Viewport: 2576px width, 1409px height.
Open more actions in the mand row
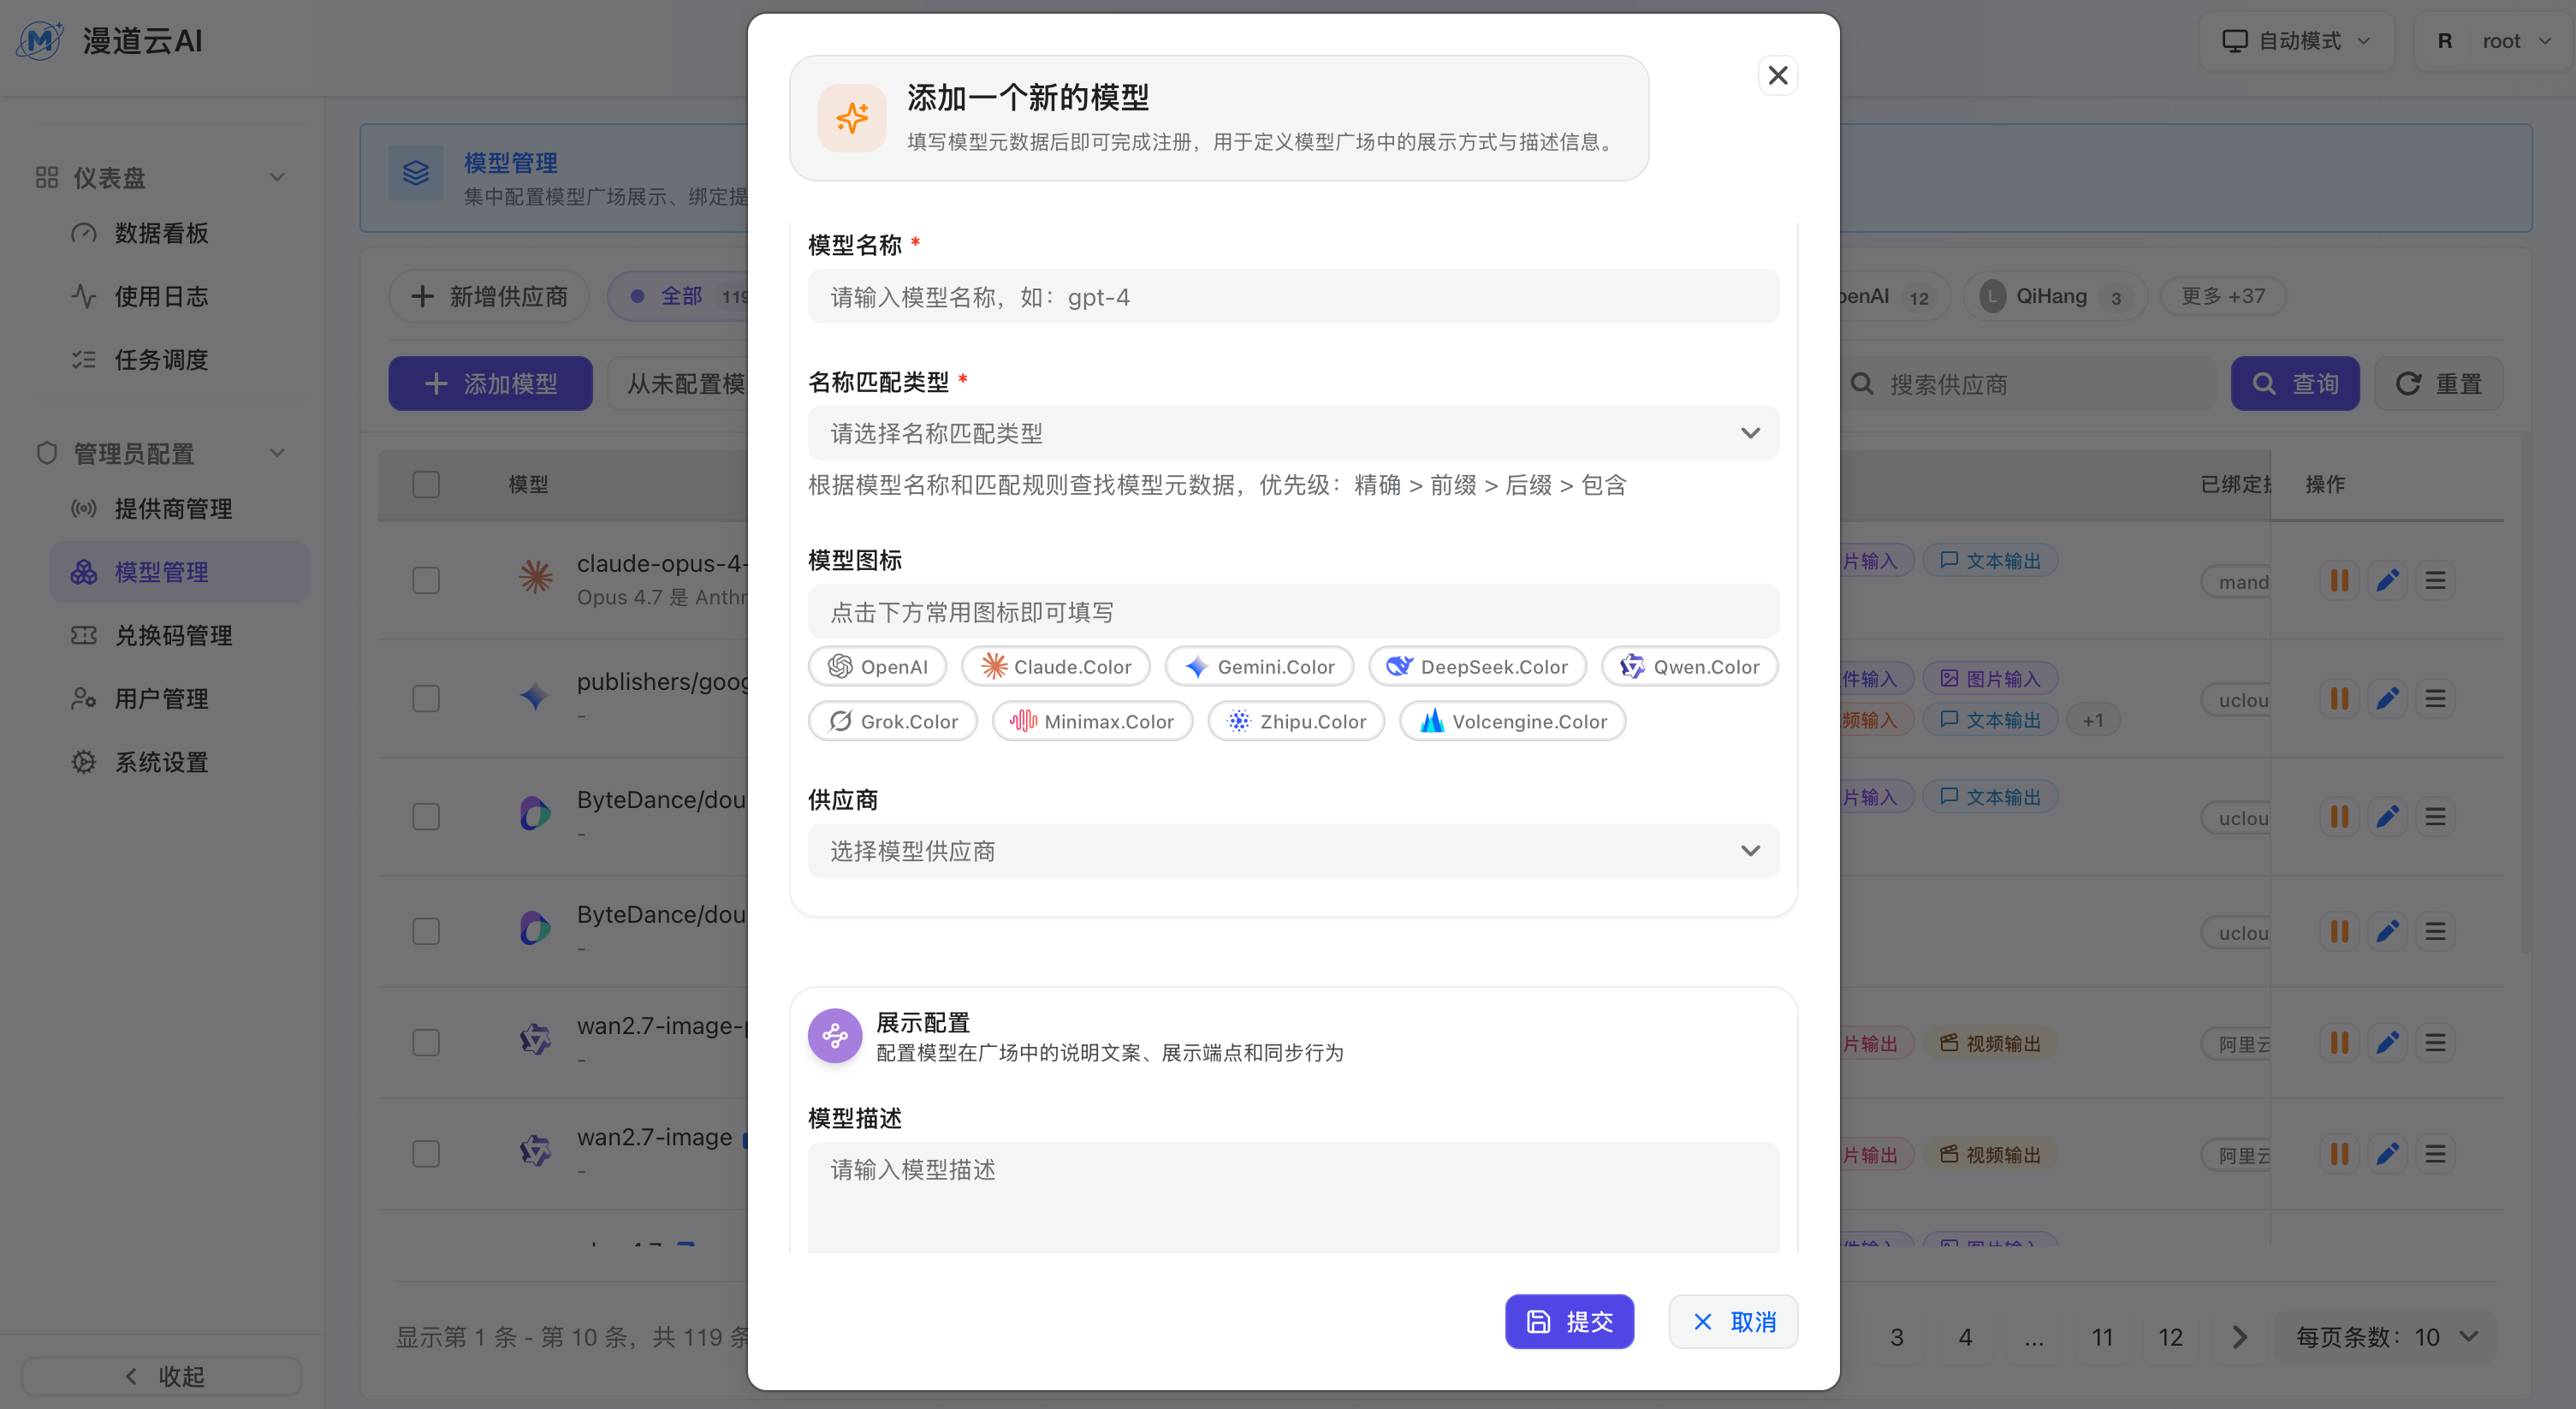click(2435, 581)
